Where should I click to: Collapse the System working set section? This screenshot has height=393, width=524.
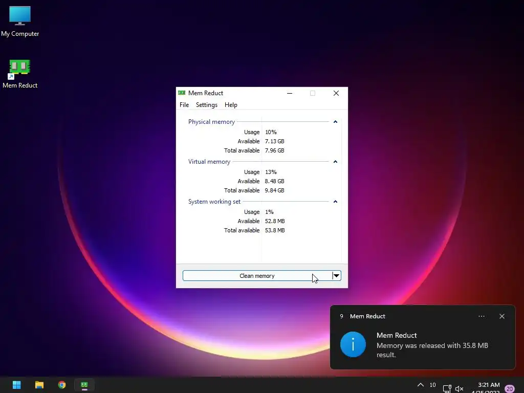(x=335, y=202)
